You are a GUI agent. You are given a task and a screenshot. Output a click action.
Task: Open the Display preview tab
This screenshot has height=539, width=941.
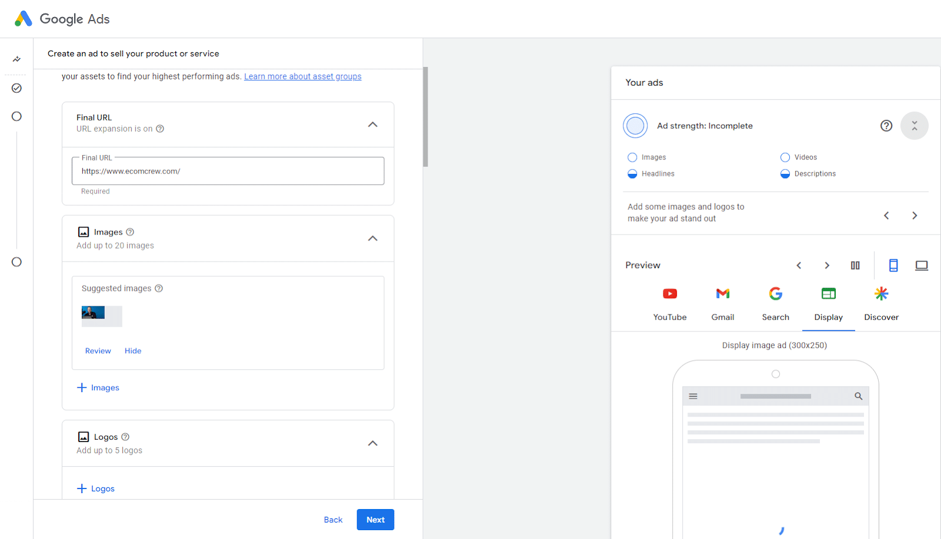point(829,304)
